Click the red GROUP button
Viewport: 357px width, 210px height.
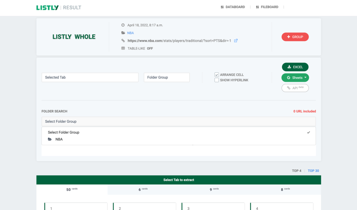tap(295, 37)
